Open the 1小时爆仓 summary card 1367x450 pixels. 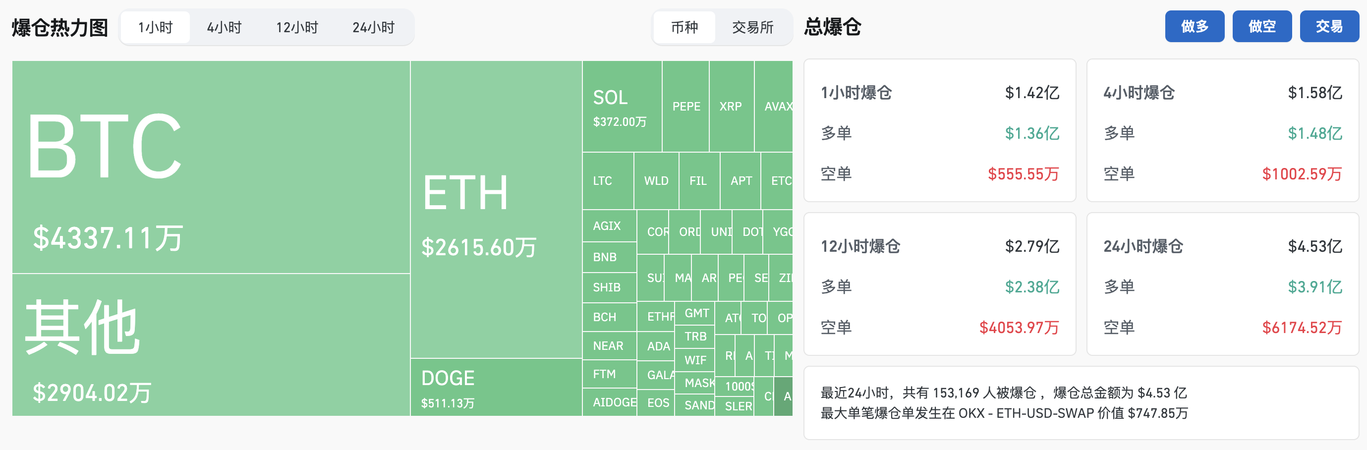click(939, 130)
